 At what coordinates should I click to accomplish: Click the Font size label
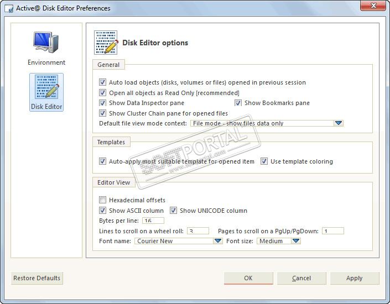tap(240, 241)
